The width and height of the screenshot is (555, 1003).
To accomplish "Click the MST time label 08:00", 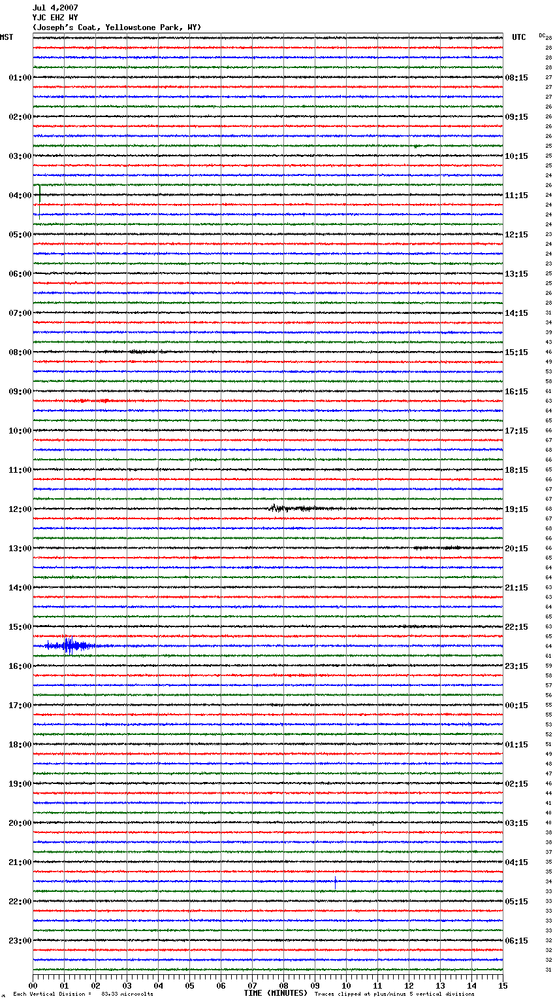I will tap(20, 352).
